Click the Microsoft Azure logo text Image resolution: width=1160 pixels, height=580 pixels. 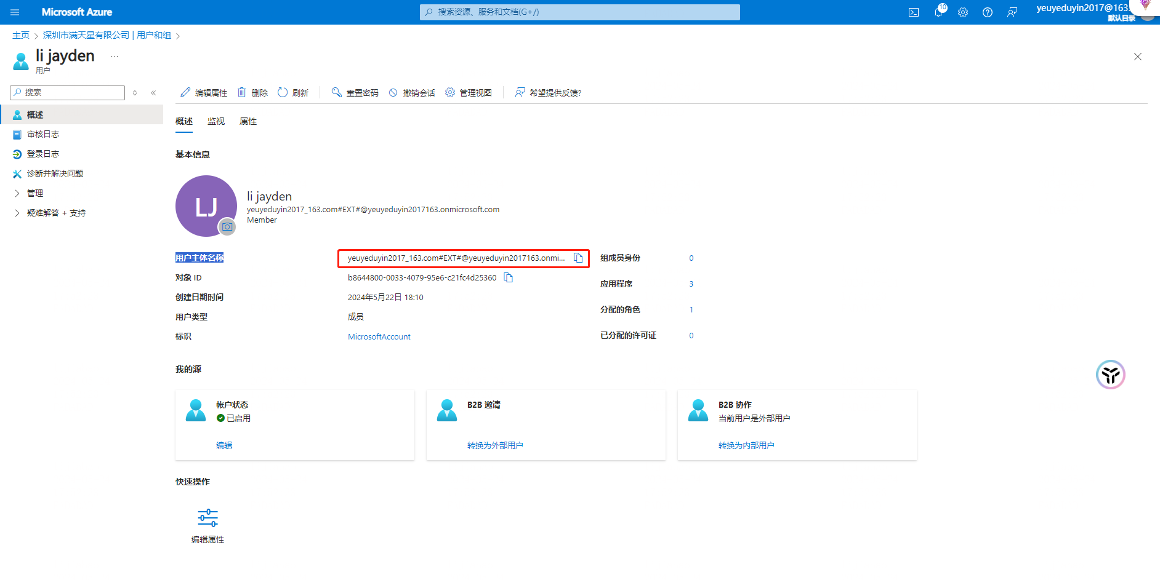coord(77,12)
